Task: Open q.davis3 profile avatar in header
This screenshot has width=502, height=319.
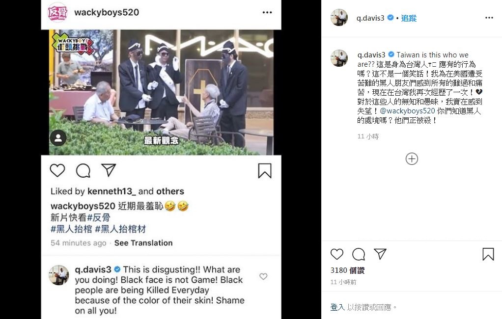Action: [x=339, y=17]
